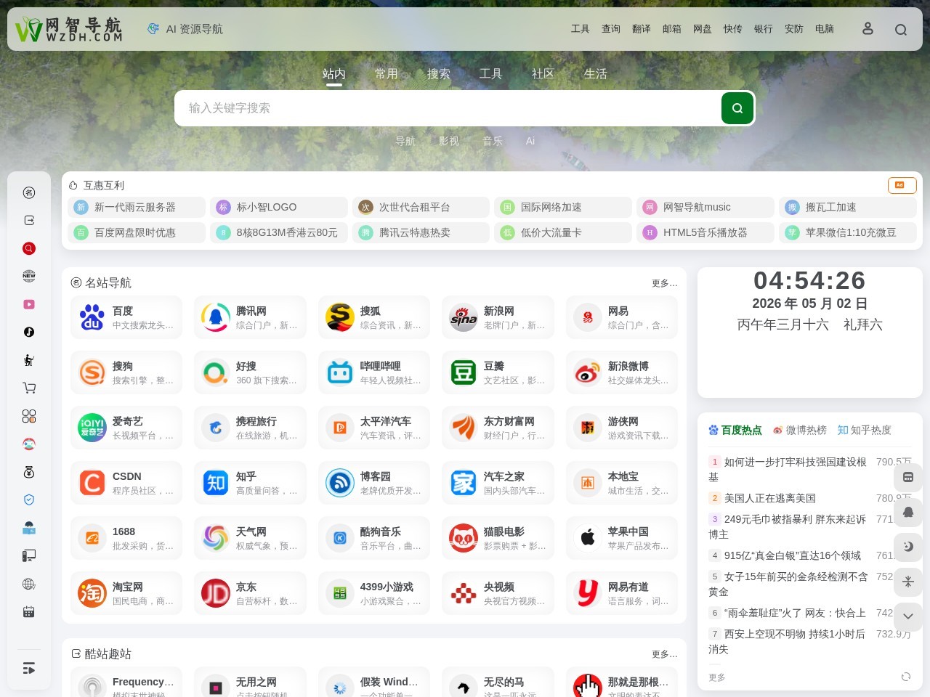Click the search magnifier icon in the header
This screenshot has height=697, width=930.
(901, 29)
